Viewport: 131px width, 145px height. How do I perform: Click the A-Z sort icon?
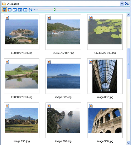(30, 10)
